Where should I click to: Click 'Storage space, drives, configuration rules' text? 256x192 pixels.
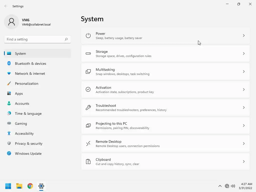[123, 56]
